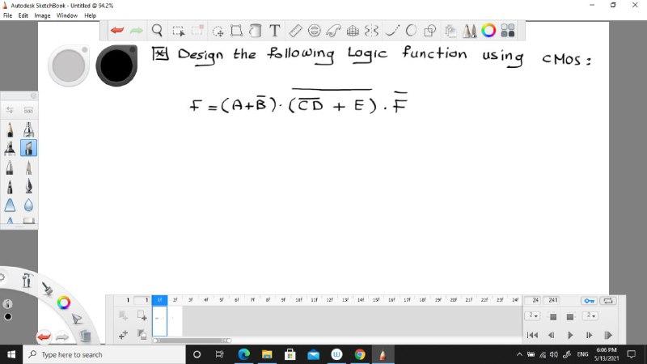This screenshot has height=364, width=647.
Task: Click the gray brush size puck
Action: pos(69,66)
